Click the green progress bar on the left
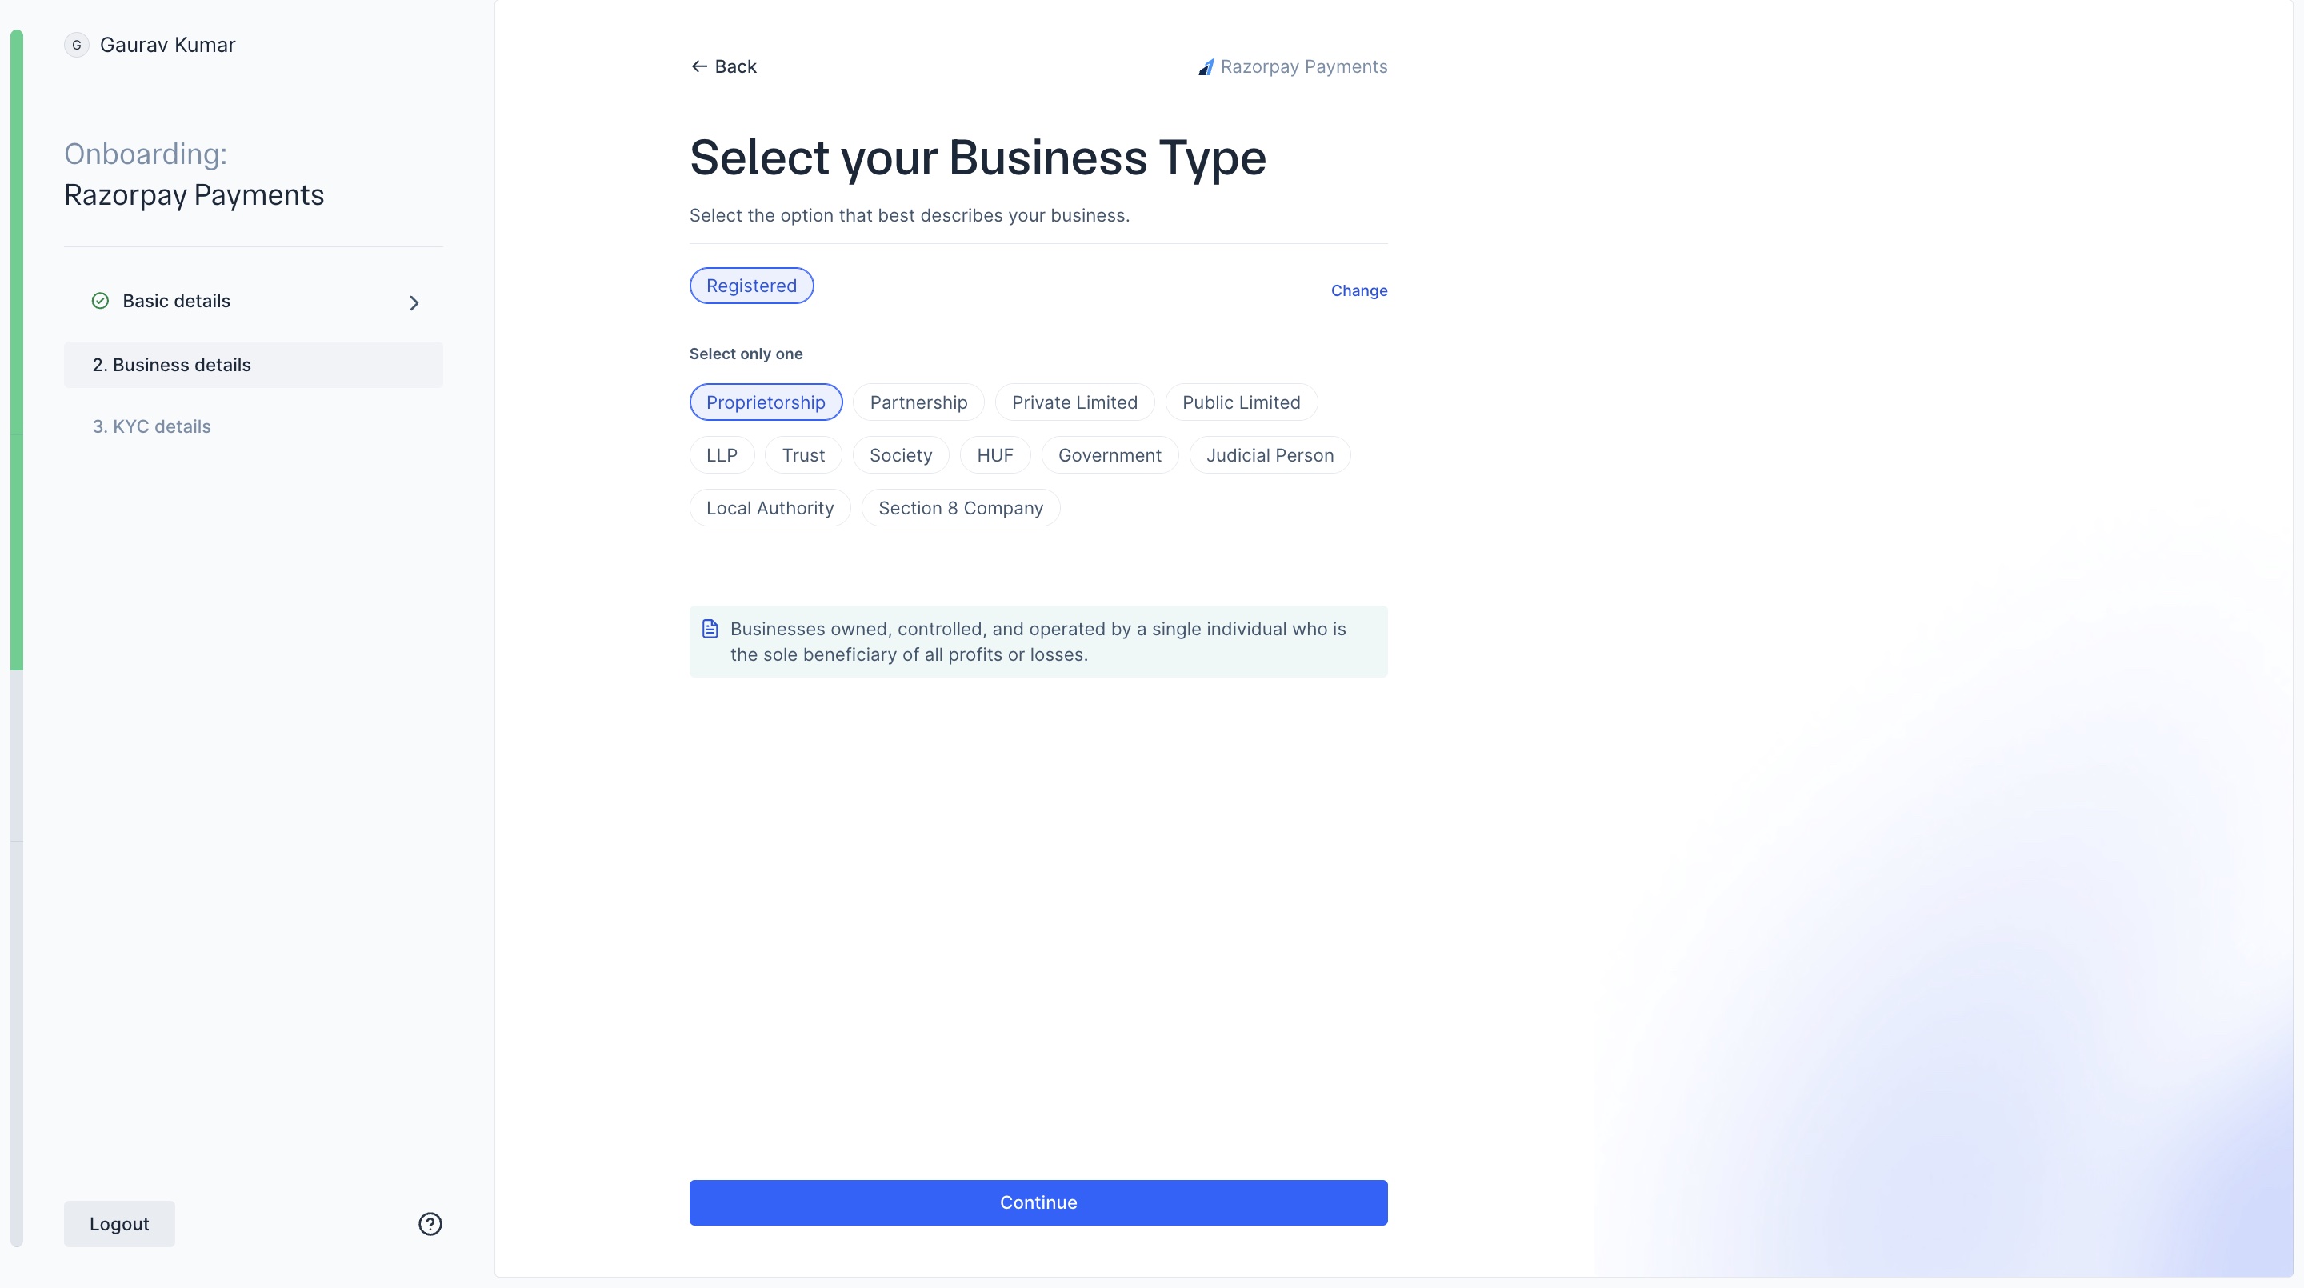This screenshot has width=2304, height=1288. 16,349
